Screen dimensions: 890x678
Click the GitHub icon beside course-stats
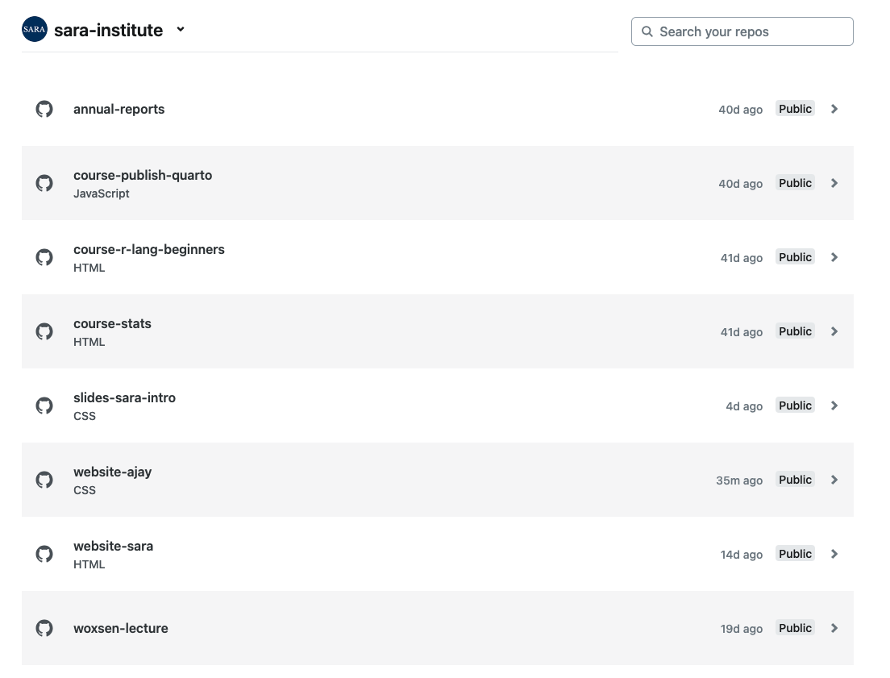click(x=44, y=331)
